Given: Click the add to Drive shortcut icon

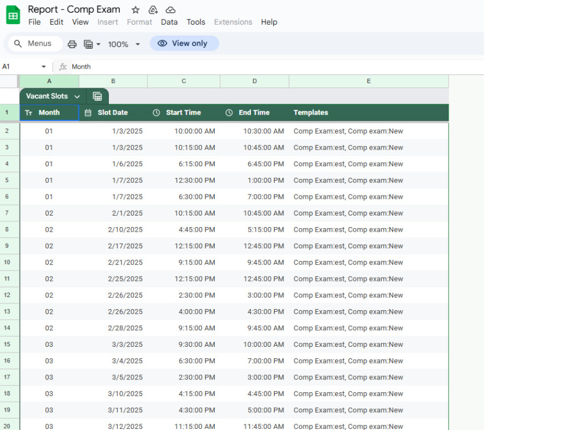Looking at the screenshot, I should [153, 10].
